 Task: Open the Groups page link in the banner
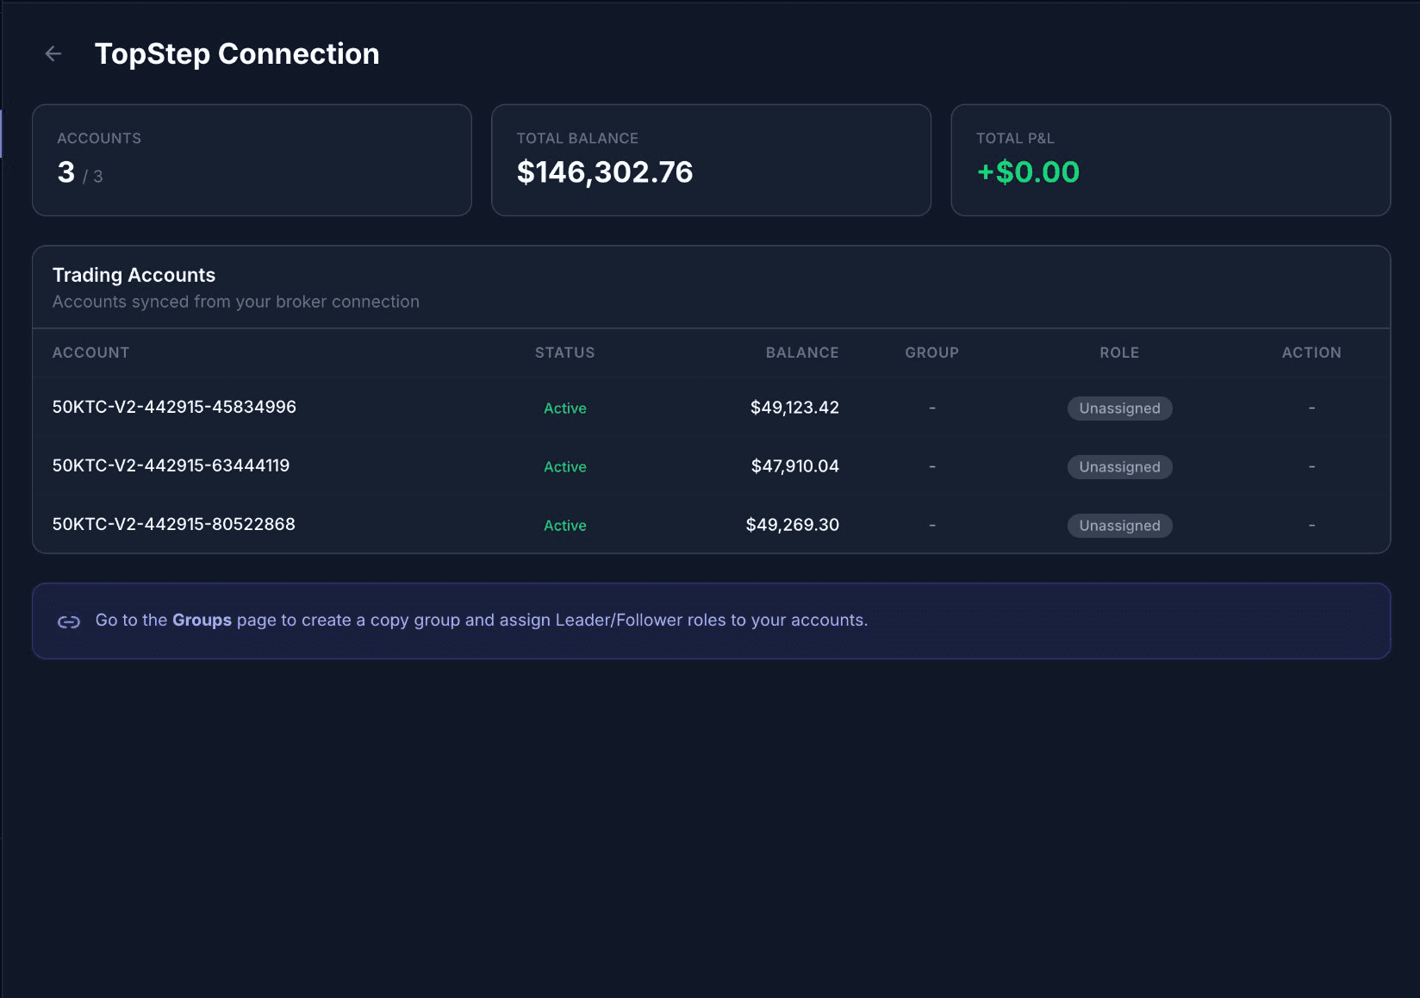202,620
